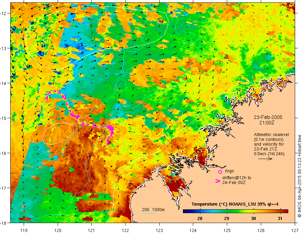Click the '200 1000m' depth label
Screen dimensions: 302x233
(x=153, y=210)
